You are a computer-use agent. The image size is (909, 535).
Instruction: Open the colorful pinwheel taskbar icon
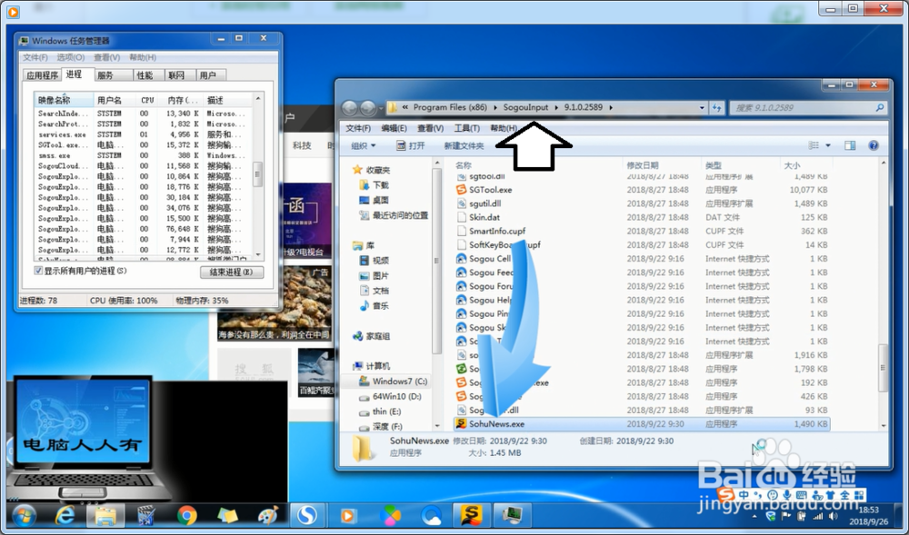point(390,515)
